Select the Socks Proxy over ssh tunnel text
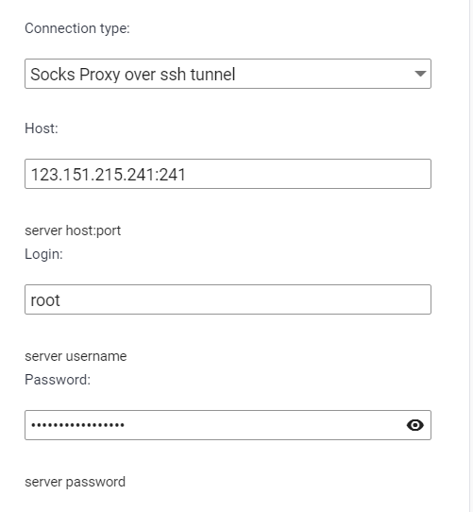This screenshot has height=512, width=473. [133, 75]
